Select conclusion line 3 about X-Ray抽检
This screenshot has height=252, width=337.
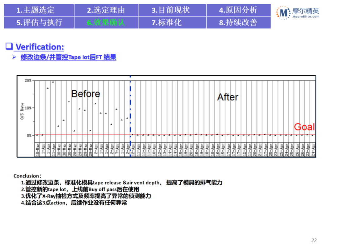[86, 196]
